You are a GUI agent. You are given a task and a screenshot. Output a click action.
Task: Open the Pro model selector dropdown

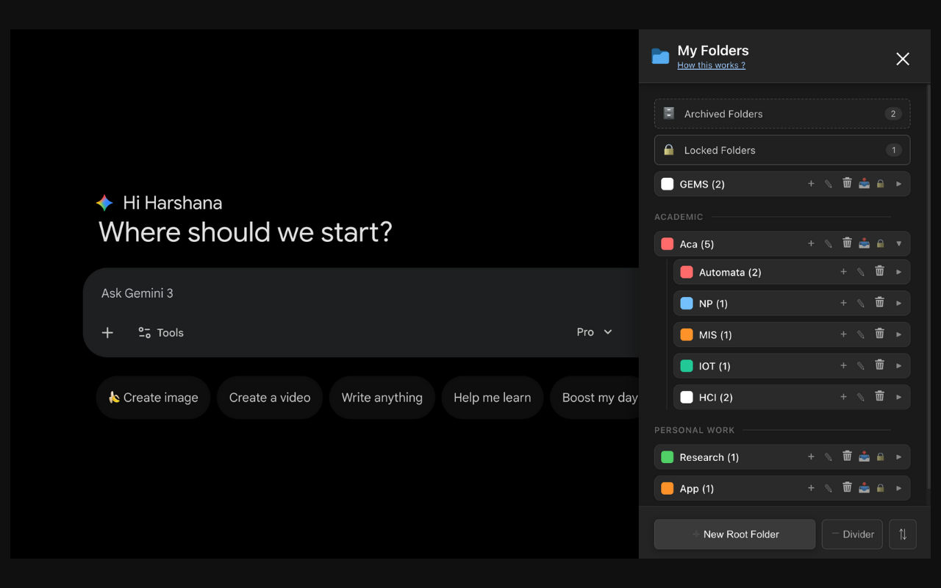pos(594,332)
